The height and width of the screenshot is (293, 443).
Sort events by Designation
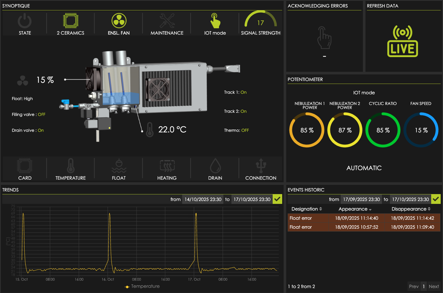click(x=306, y=209)
